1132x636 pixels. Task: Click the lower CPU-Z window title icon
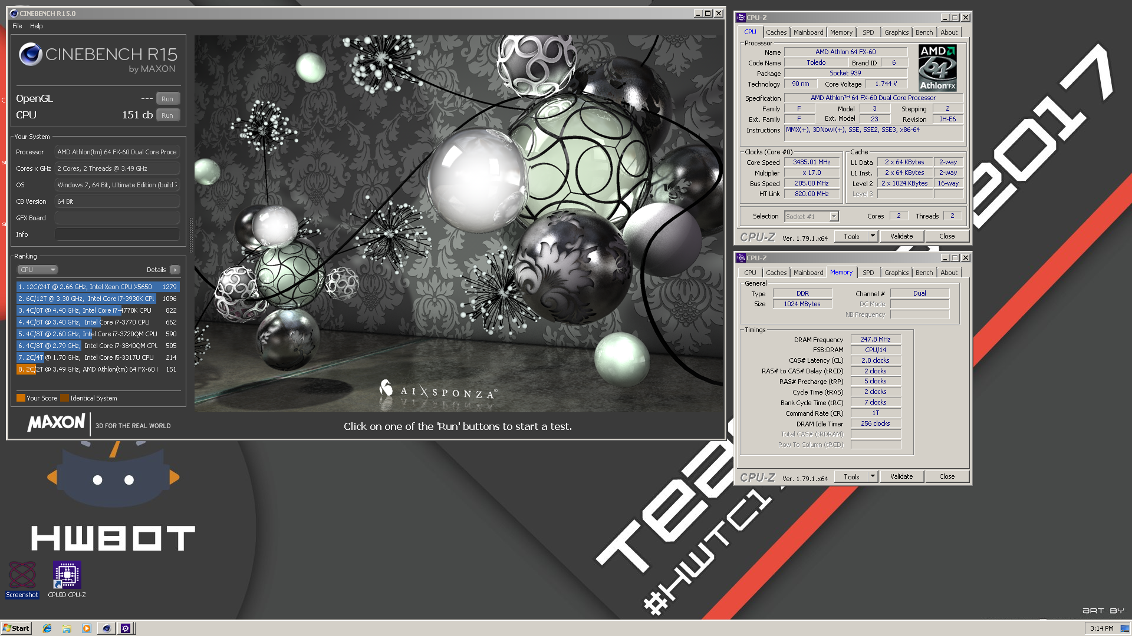(x=741, y=258)
